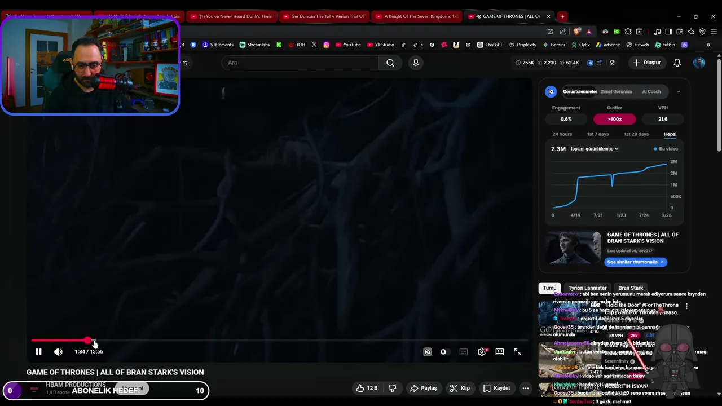Open the STElements bookmark
Viewport: 722px width, 406px height.
217,45
